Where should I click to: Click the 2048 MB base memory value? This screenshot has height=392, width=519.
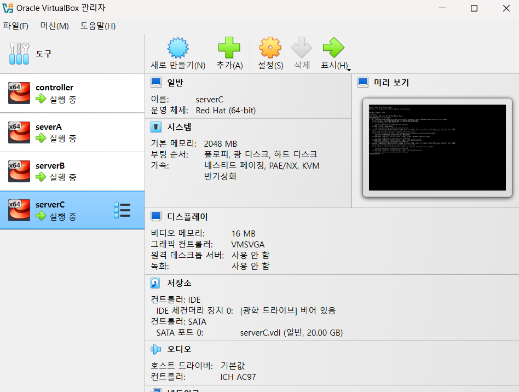[x=221, y=143]
